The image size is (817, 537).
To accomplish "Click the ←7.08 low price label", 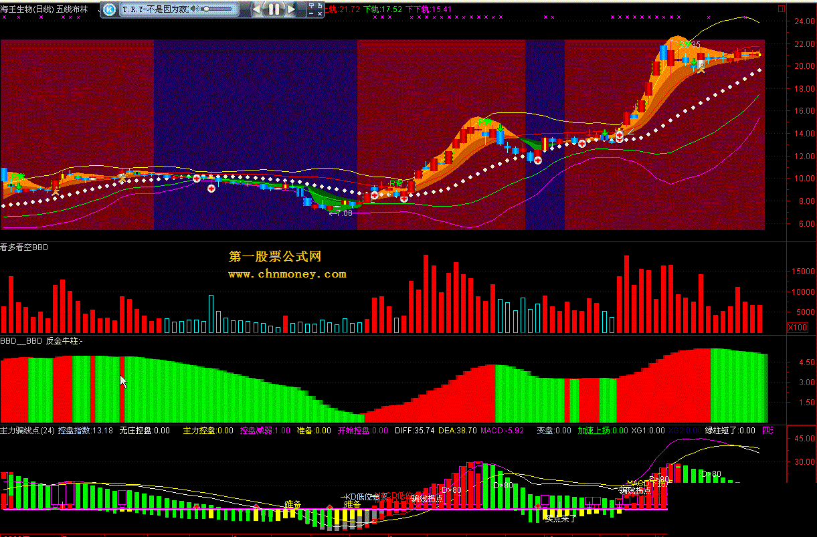I will 340,213.
